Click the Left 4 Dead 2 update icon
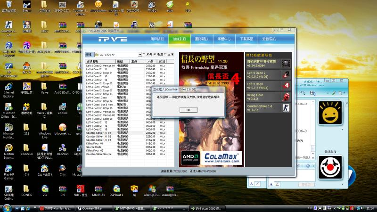Screen dimensions: 377x212 pyautogui.click(x=286, y=74)
